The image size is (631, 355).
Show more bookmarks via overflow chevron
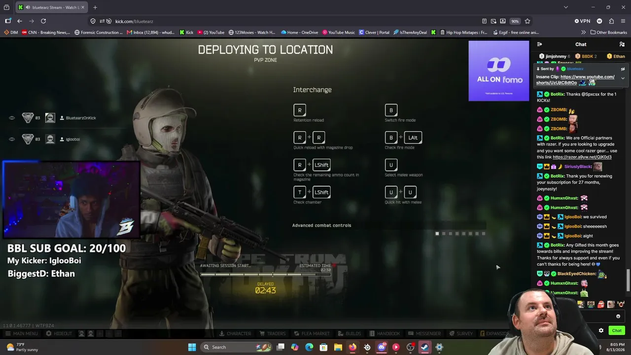coord(584,33)
